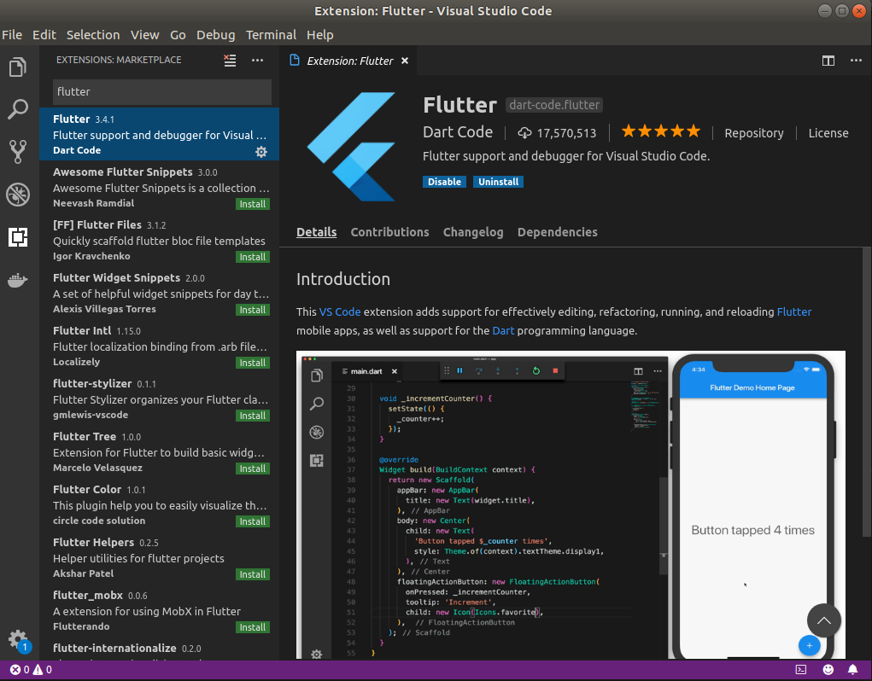Open the terminal icon in status bar

pyautogui.click(x=801, y=669)
